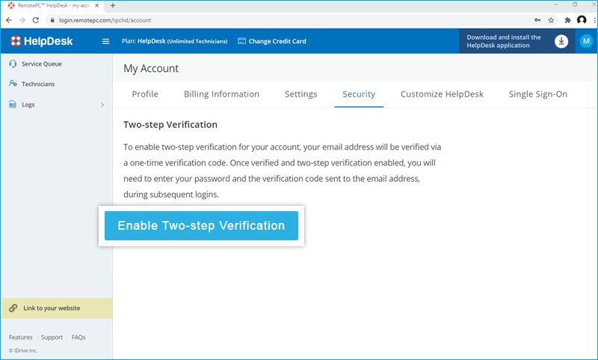598x360 pixels.
Task: Open Chrome three-dot menu
Action: [593, 19]
